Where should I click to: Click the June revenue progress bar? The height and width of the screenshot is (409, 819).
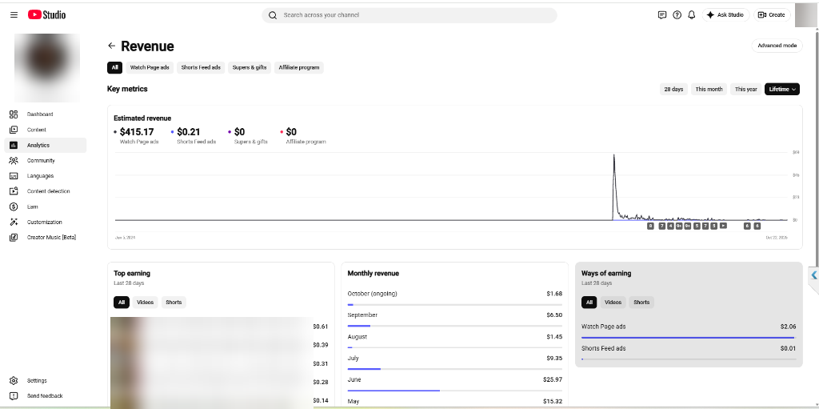[x=455, y=390]
